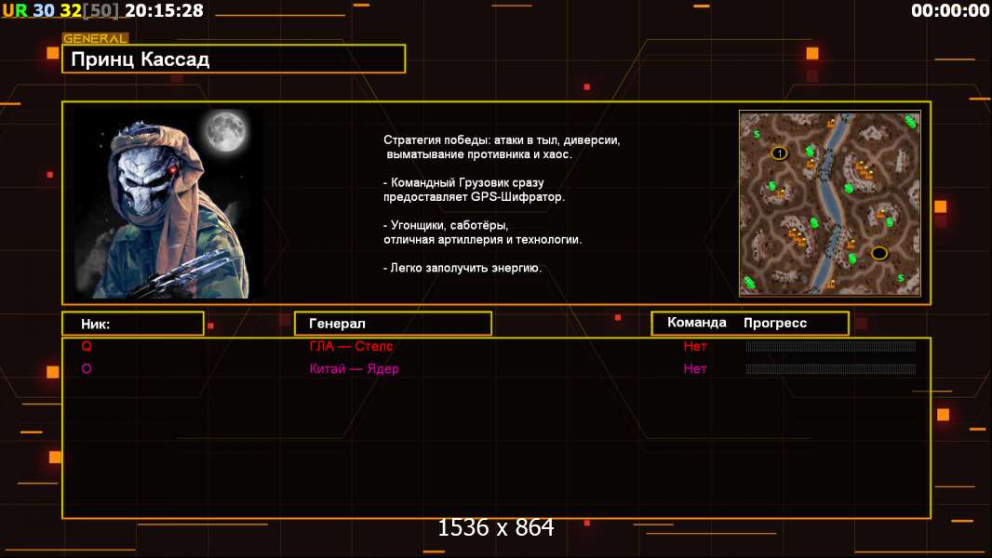Click the top-right corner supply cash icon on map
The width and height of the screenshot is (992, 558).
point(911,122)
